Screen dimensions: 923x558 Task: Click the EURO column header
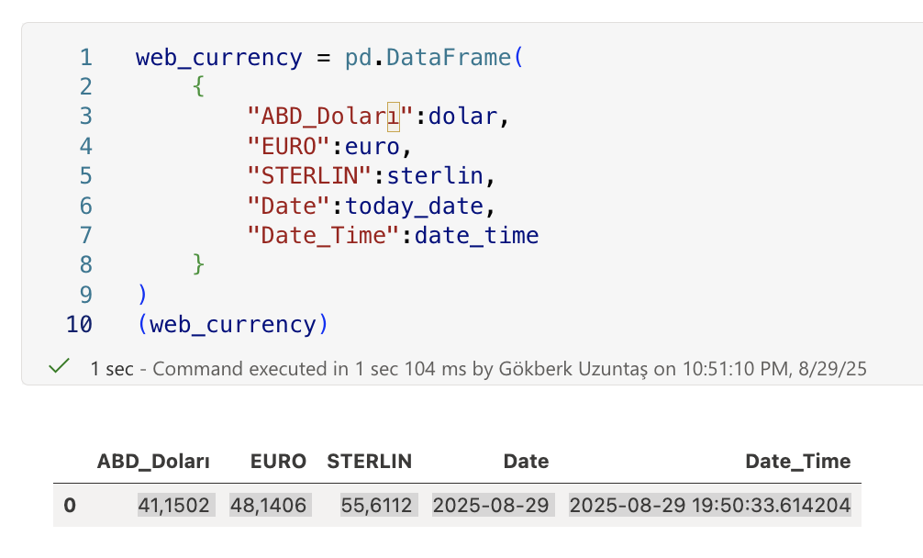click(278, 462)
